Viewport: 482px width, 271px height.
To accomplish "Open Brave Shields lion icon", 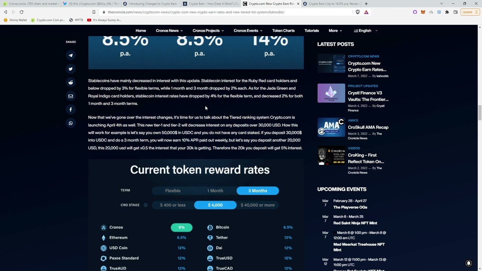I will click(x=358, y=12).
